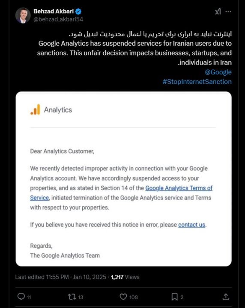Like the post with heart icon
Viewport: 245px width, 308px height.
123,296
